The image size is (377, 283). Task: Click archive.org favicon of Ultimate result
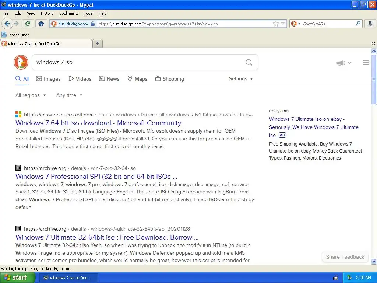click(18, 228)
